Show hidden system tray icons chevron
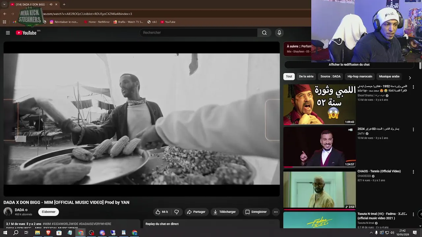 pos(371,233)
